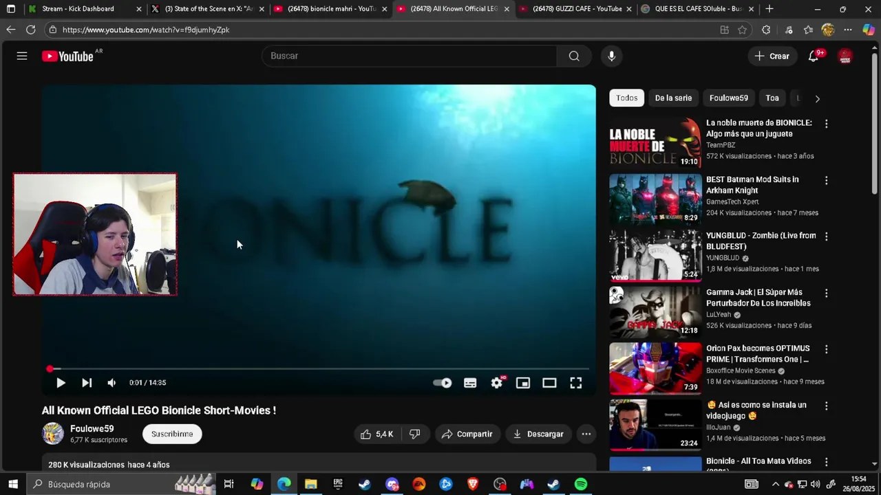The image size is (881, 495).
Task: Open options for Gamma Jack video
Action: (x=826, y=293)
